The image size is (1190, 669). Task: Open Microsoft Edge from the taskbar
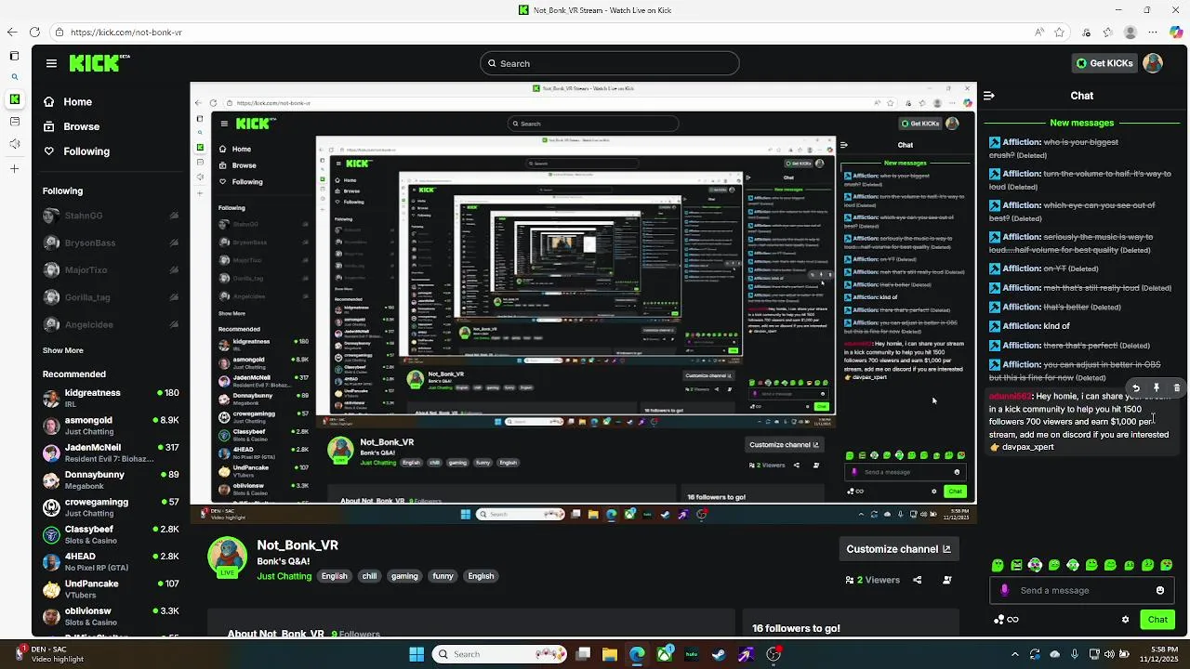(637, 654)
